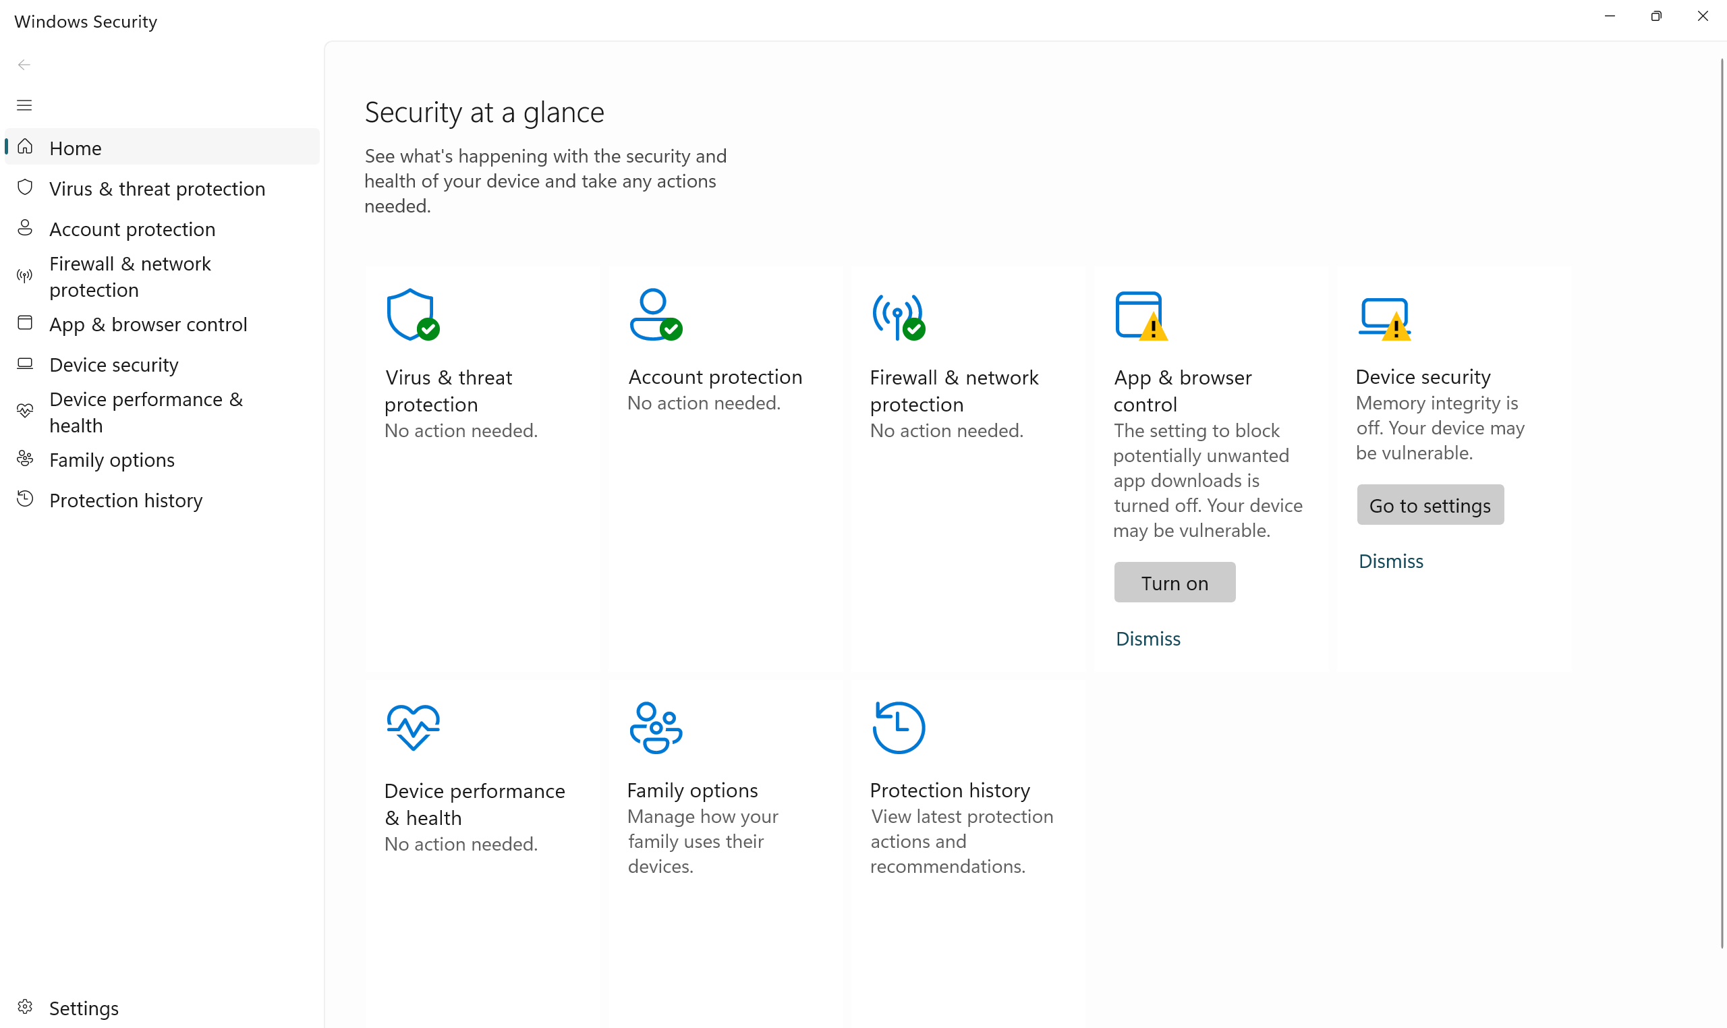Click Go to settings under Device security
The height and width of the screenshot is (1028, 1727).
(1429, 505)
